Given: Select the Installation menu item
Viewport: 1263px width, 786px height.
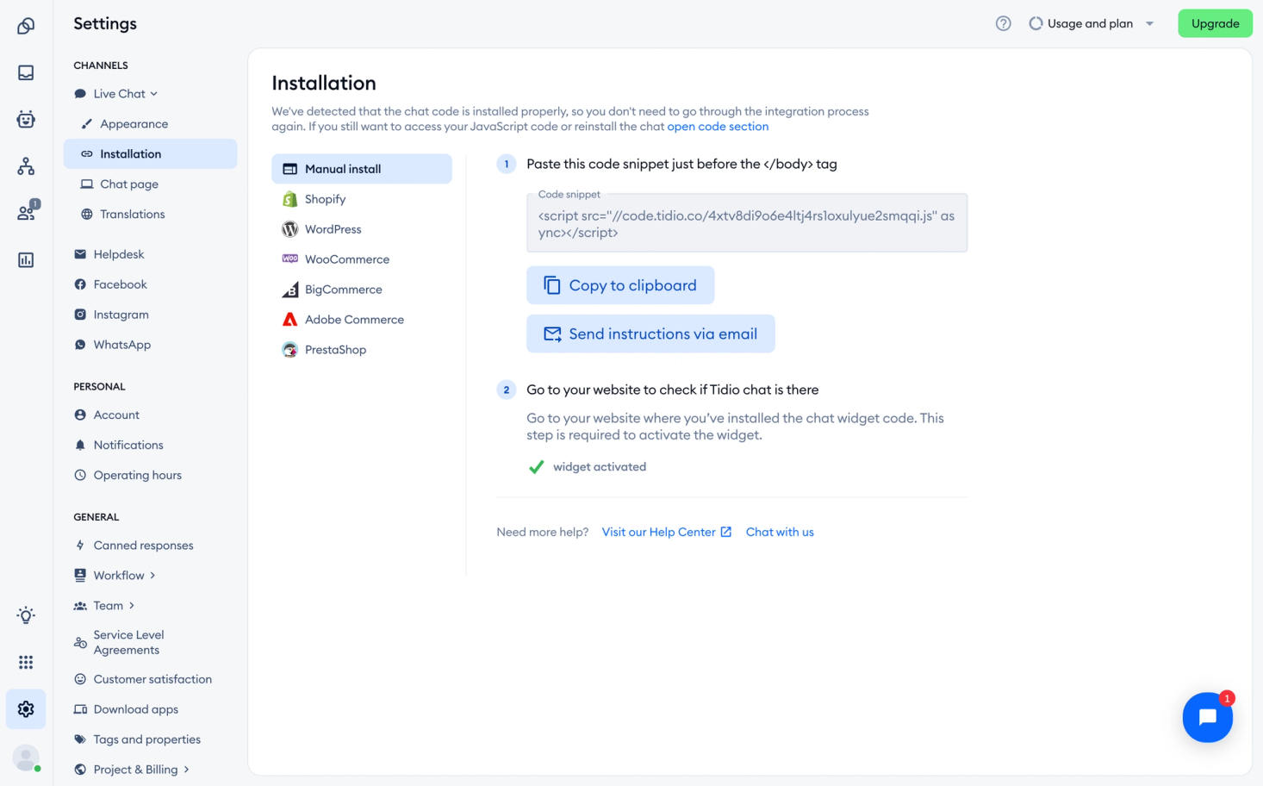Looking at the screenshot, I should 151,154.
